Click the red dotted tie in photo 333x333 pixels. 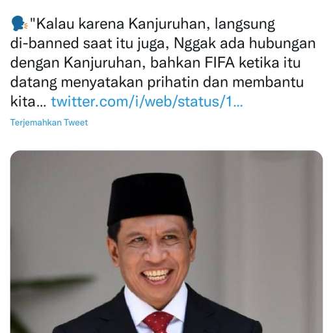[158, 323]
